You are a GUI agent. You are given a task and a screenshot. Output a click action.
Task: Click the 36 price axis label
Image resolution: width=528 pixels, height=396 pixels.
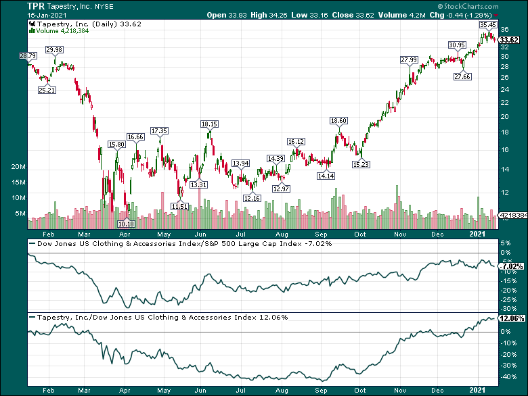pos(504,30)
